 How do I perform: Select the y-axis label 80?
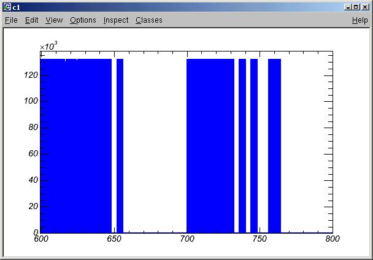click(x=33, y=128)
